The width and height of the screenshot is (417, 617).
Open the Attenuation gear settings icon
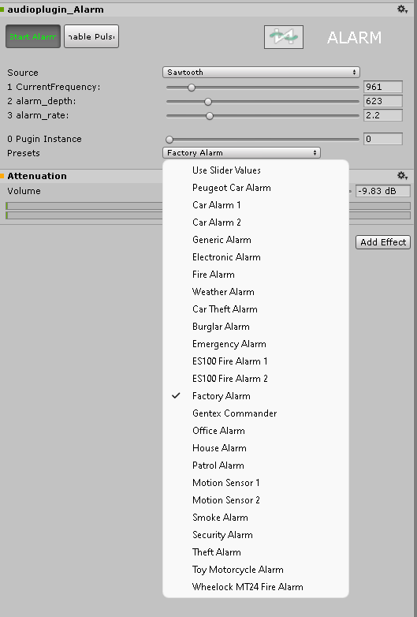(402, 175)
